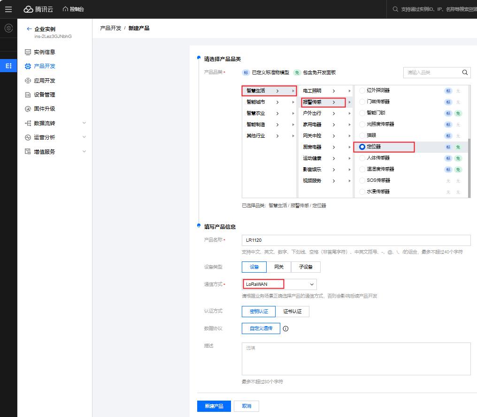Click the device management icon
Image resolution: width=477 pixels, height=417 pixels.
pyautogui.click(x=28, y=95)
